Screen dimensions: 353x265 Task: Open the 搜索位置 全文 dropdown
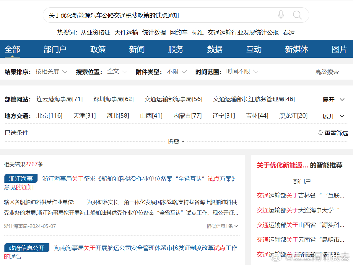click(x=117, y=72)
